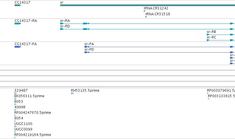Viewport: 235px width, 139px height.
Task: Click the EK056311.5prime label
Action: (29, 96)
